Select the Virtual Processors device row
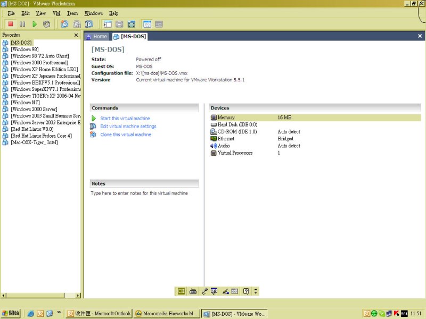The width and height of the screenshot is (426, 319). point(315,153)
